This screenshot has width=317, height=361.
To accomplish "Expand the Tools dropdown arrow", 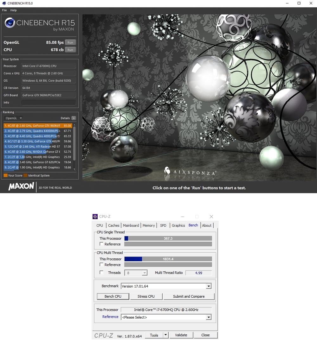I will pyautogui.click(x=165, y=335).
